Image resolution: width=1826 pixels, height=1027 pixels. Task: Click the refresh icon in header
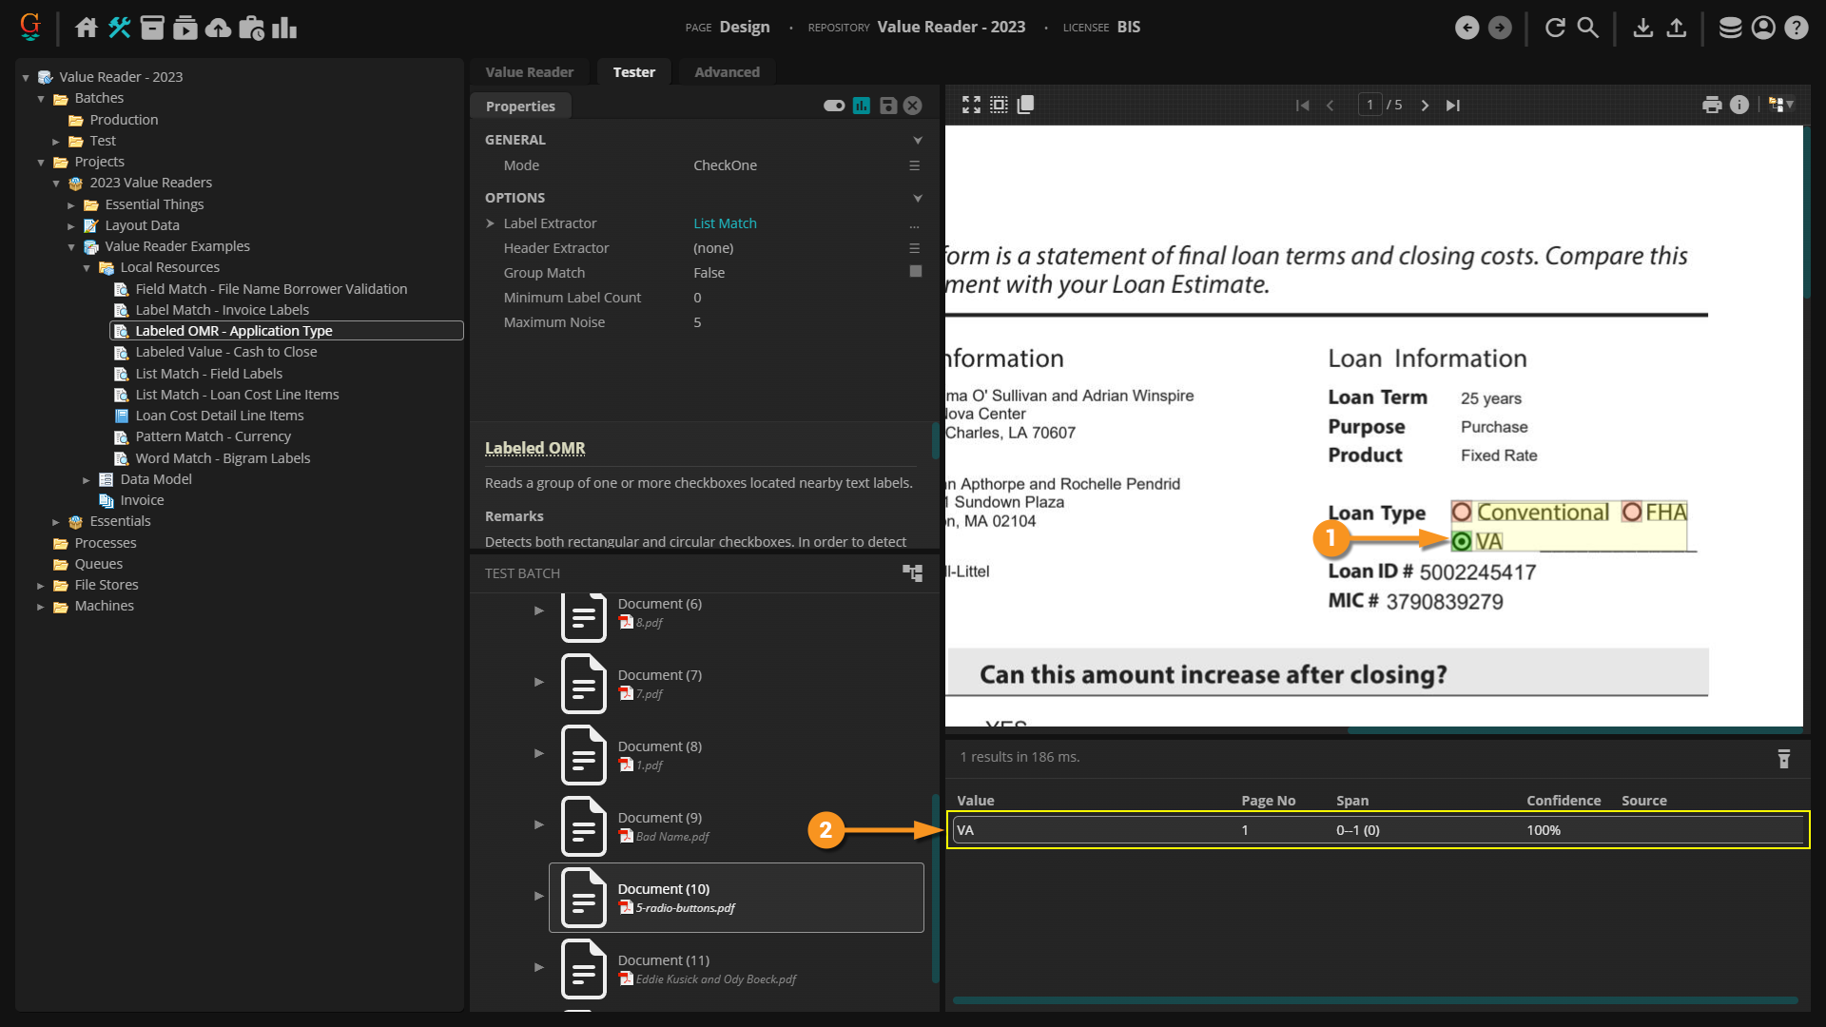click(1555, 28)
